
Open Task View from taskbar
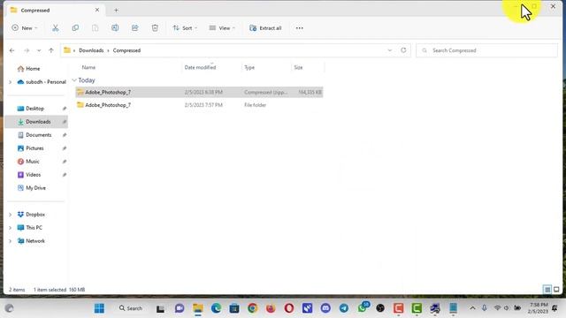(x=160, y=308)
